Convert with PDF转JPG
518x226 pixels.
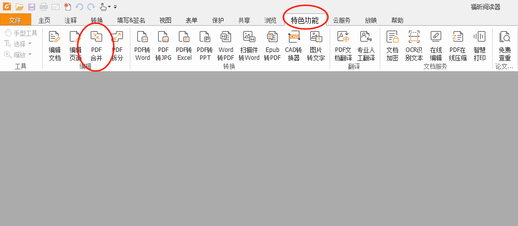[163, 46]
